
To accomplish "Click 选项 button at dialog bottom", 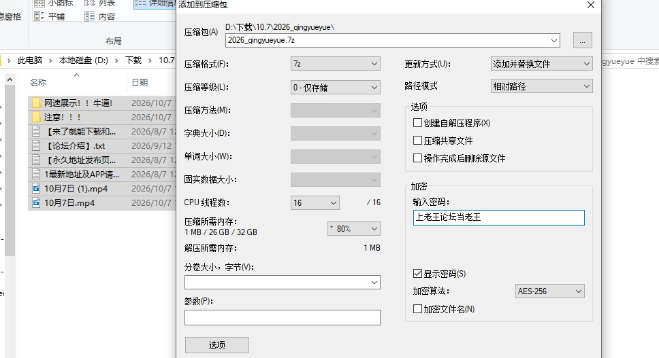I will [x=217, y=345].
